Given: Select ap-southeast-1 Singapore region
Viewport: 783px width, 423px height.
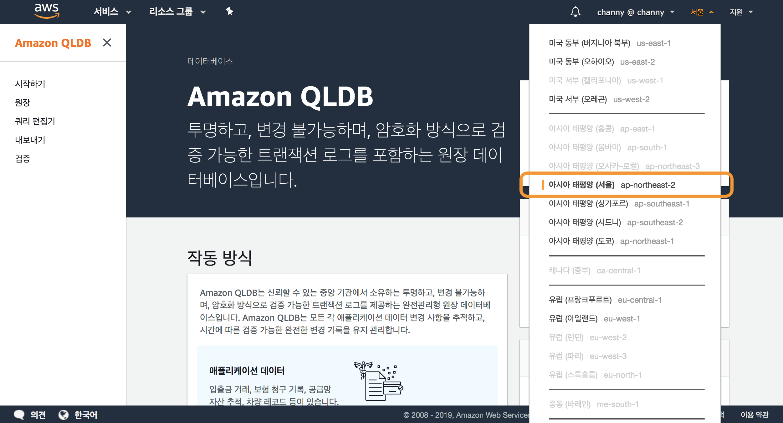Looking at the screenshot, I should click(619, 204).
